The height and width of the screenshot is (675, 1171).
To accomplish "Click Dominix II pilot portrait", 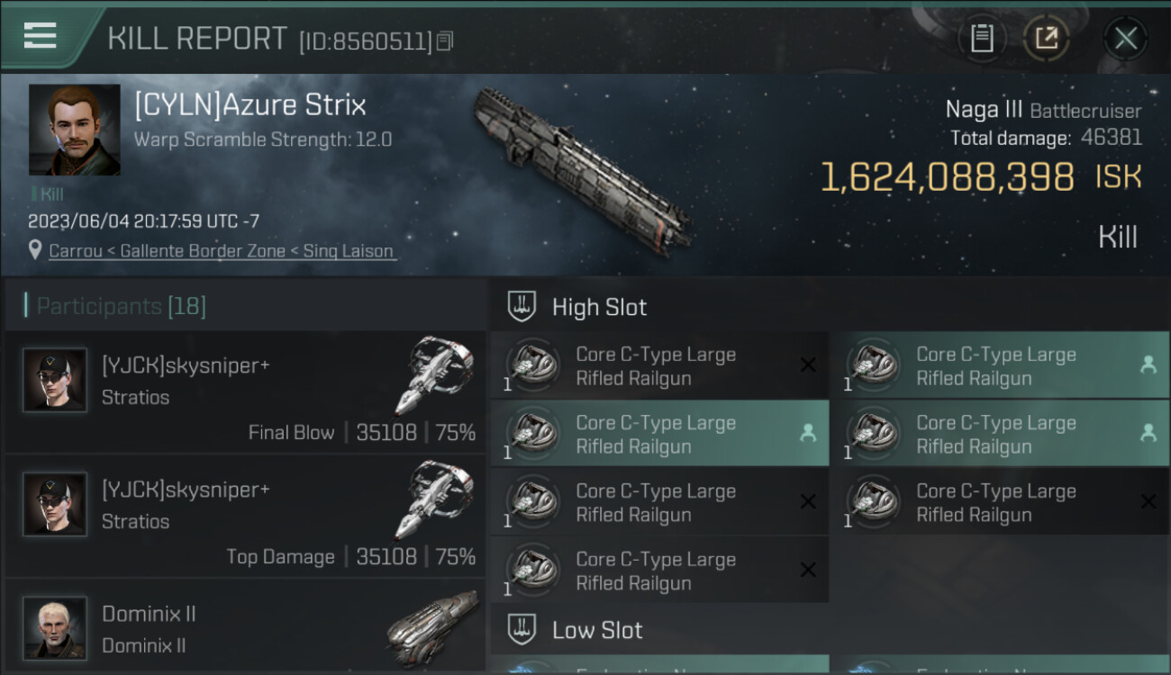I will [x=55, y=627].
